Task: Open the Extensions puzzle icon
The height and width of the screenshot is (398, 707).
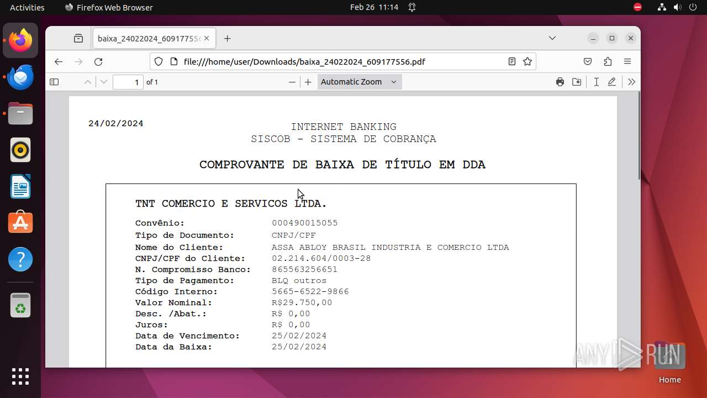Action: pyautogui.click(x=608, y=61)
